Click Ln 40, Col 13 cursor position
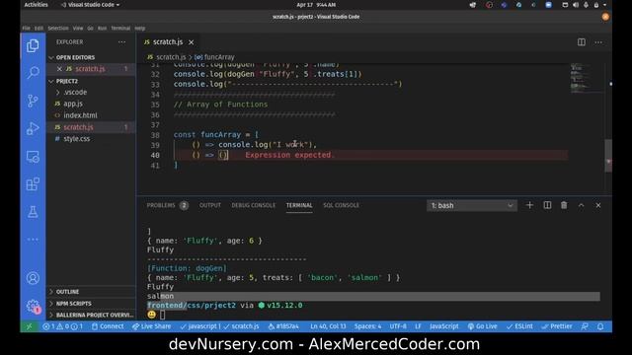Viewport: 632px width, 355px height. coord(328,326)
